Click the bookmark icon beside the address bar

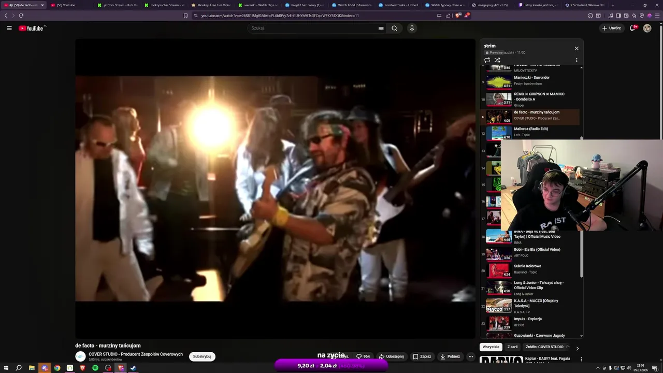pyautogui.click(x=186, y=16)
